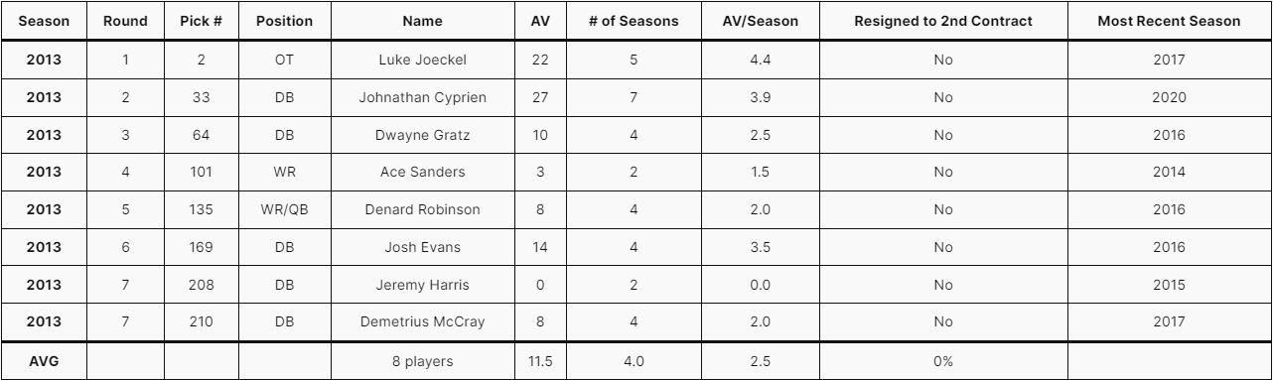Click the Demetrius McCray name cell
Screen dimensions: 1273x380
coord(423,323)
